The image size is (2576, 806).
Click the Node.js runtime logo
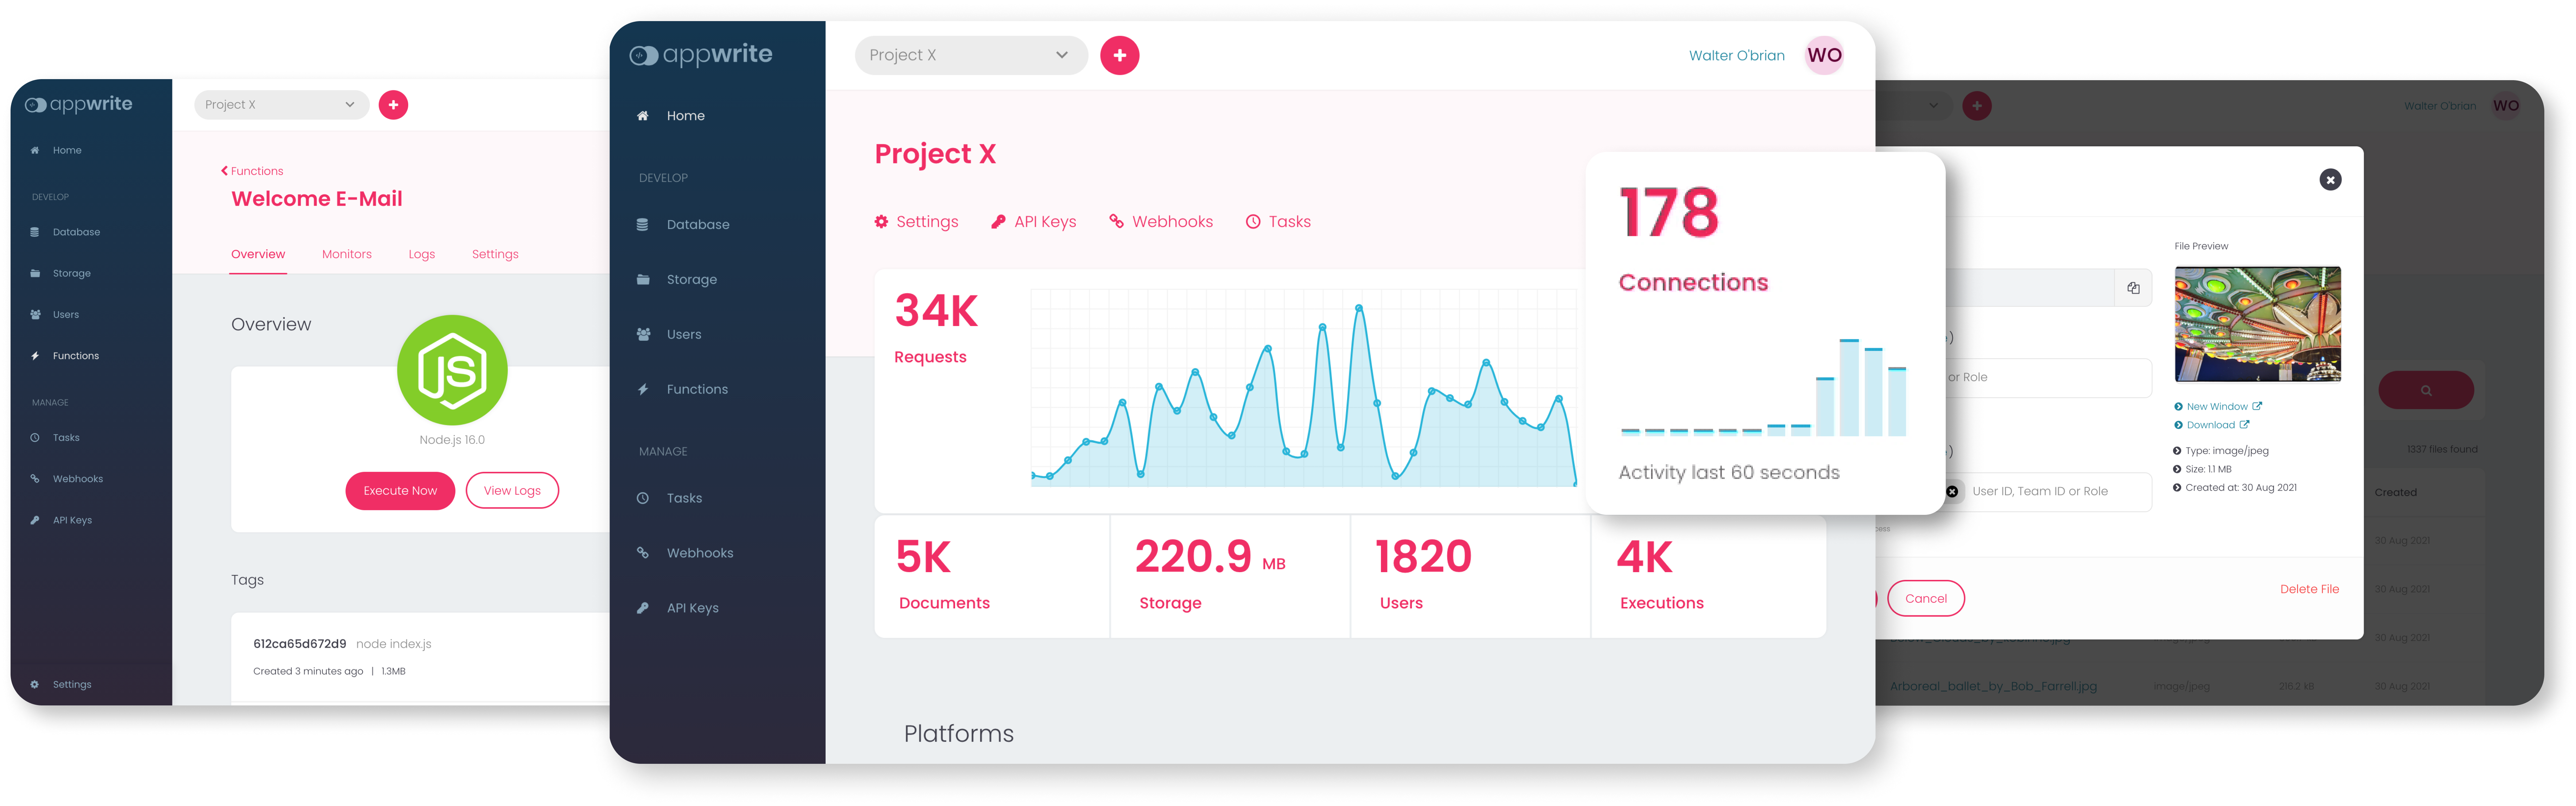(452, 371)
